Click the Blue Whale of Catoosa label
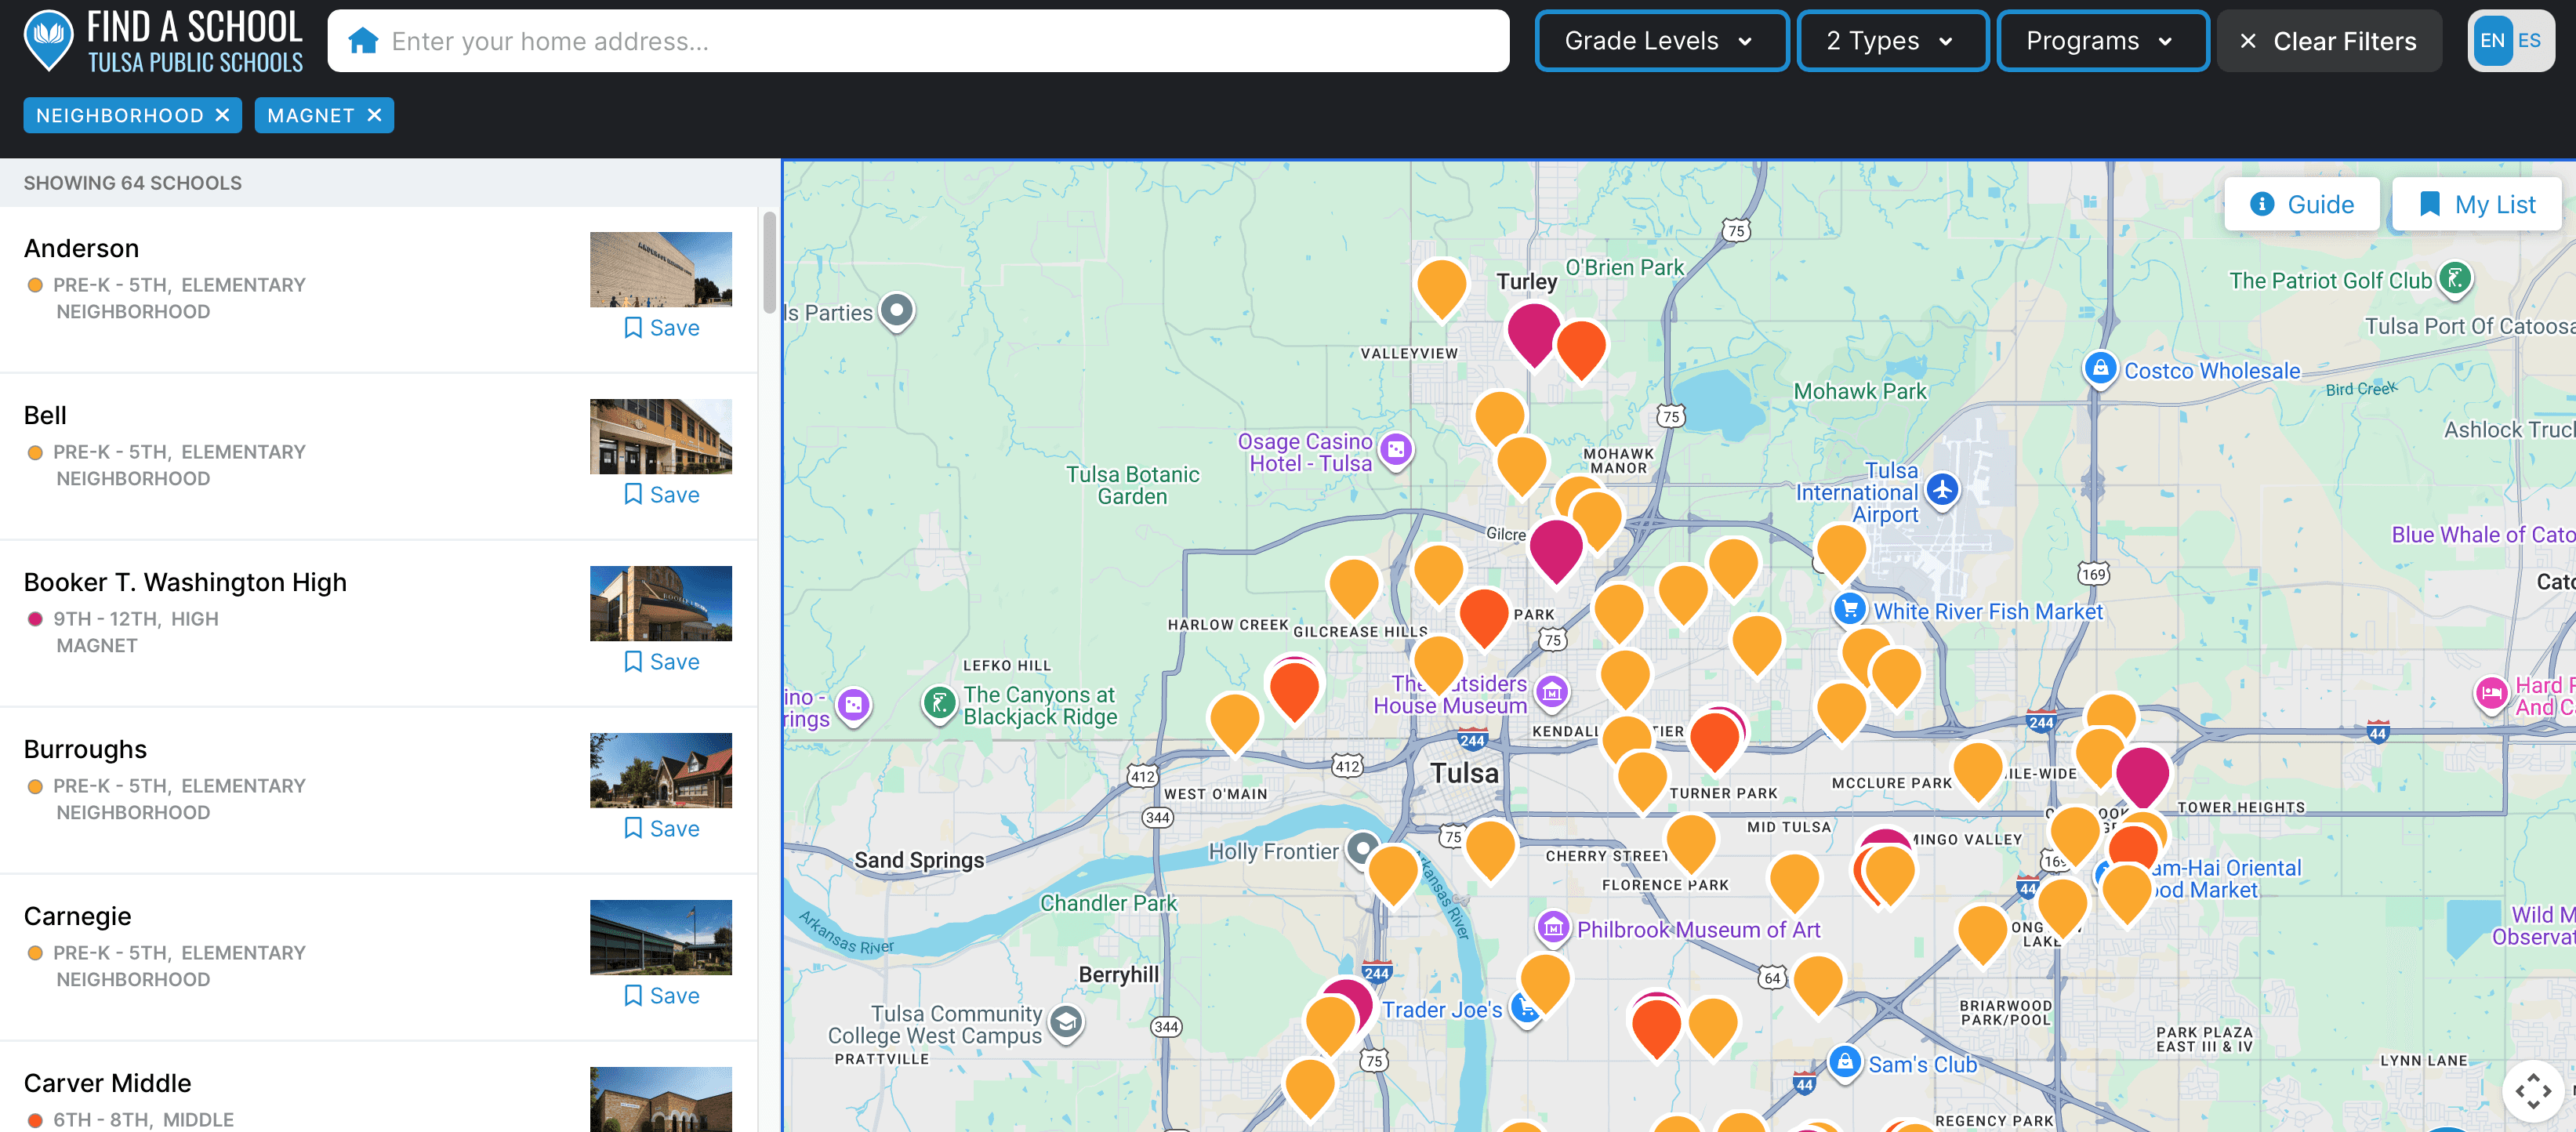The height and width of the screenshot is (1132, 2576). pos(2482,535)
